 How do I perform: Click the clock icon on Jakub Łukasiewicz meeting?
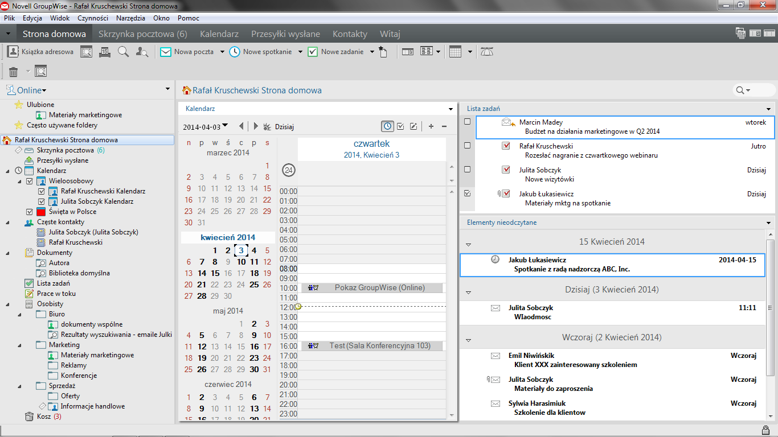(495, 259)
